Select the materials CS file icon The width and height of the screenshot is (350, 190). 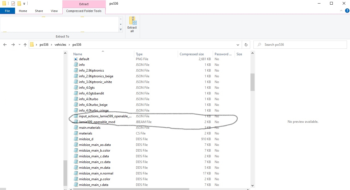coord(76,133)
